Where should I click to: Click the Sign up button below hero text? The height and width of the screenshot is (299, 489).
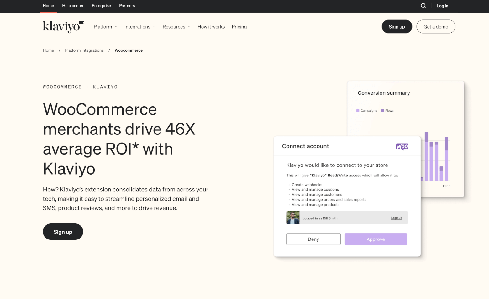pos(63,232)
